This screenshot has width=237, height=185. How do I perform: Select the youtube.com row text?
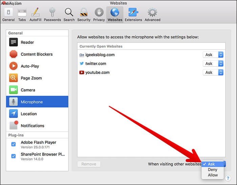tap(98, 73)
